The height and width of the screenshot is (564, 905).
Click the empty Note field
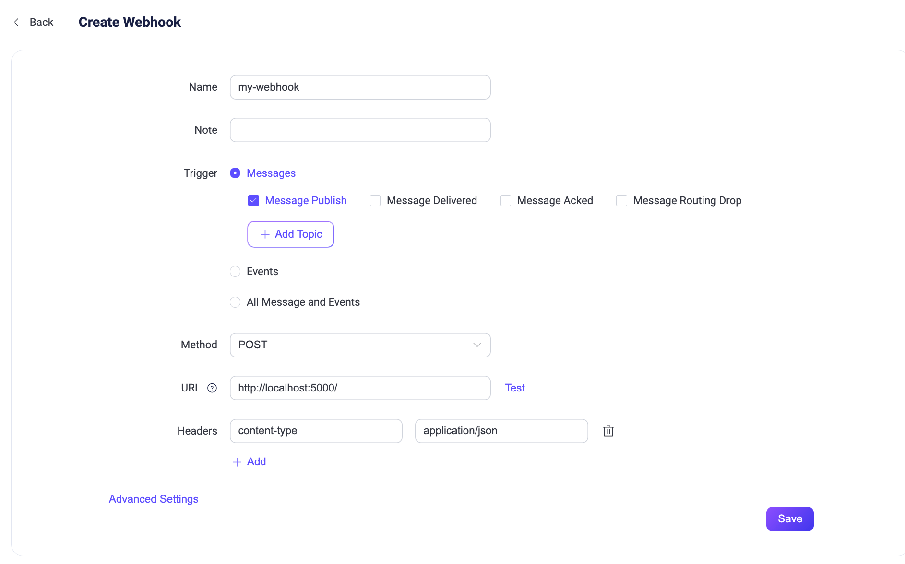(x=359, y=130)
